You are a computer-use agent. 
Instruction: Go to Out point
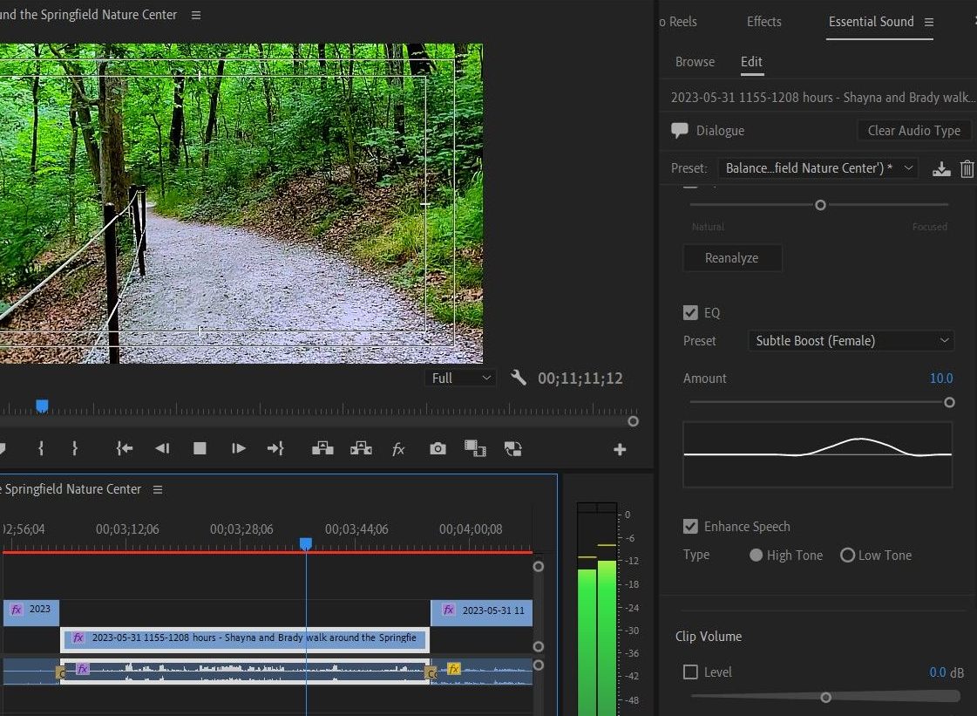click(x=275, y=448)
